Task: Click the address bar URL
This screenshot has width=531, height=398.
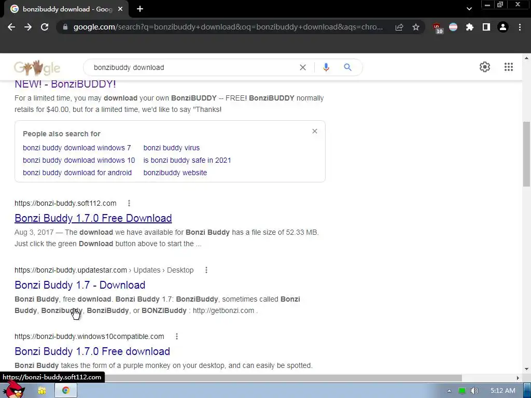Action: [x=228, y=27]
